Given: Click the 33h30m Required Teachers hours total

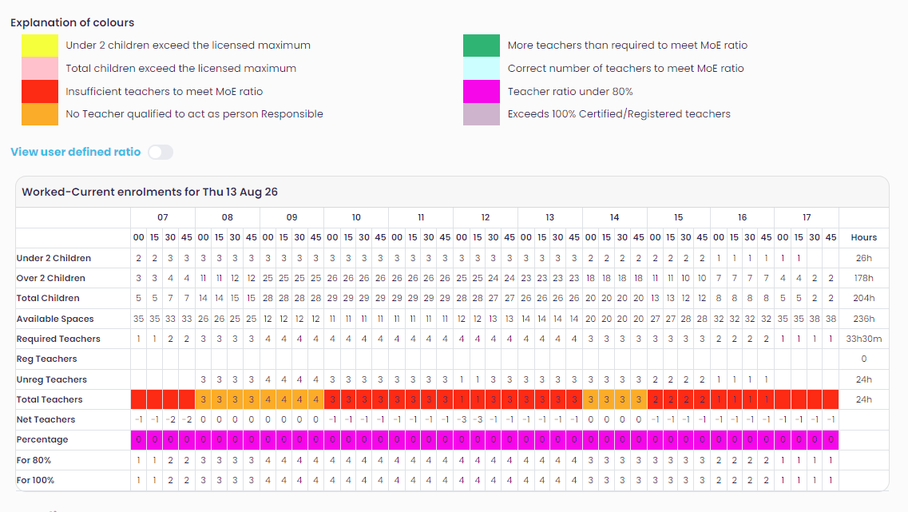Looking at the screenshot, I should tap(863, 339).
